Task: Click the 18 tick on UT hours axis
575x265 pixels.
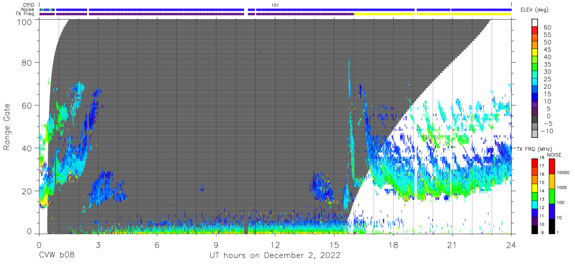Action: point(393,244)
